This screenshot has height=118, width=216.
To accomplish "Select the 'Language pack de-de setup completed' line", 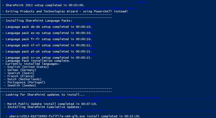I will click(x=47, y=27).
